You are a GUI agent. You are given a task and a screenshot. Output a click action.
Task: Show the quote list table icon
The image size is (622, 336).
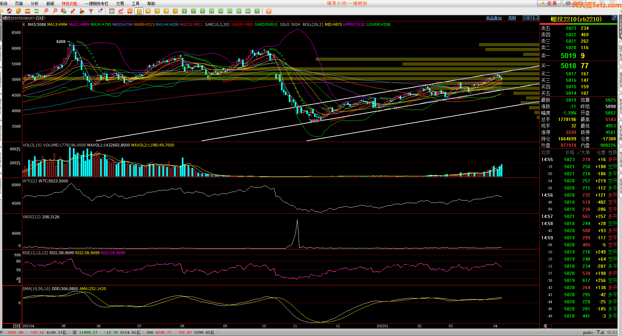(x=112, y=11)
